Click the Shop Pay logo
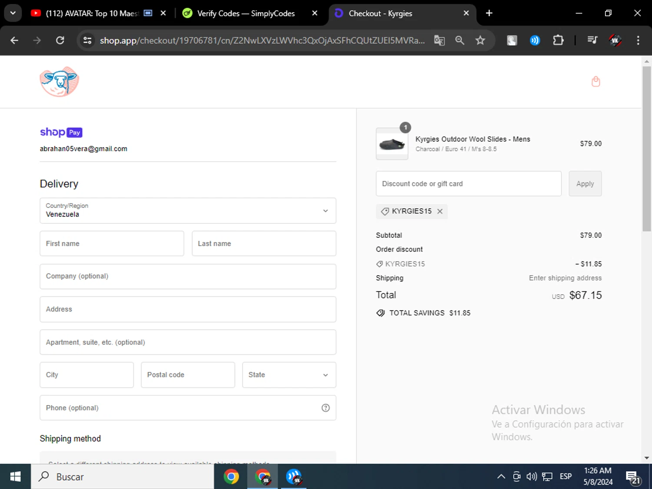Image resolution: width=652 pixels, height=489 pixels. tap(61, 132)
